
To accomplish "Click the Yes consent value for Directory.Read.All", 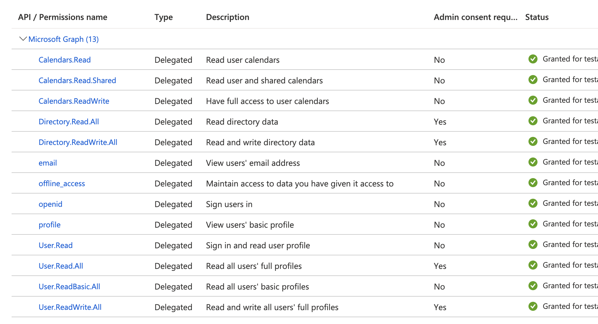I will (x=440, y=122).
